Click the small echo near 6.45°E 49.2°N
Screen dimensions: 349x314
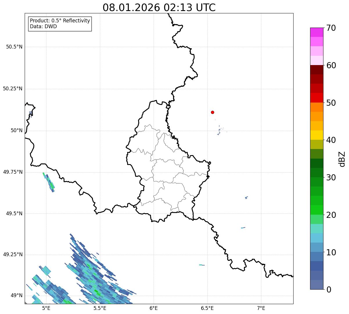(x=202, y=265)
